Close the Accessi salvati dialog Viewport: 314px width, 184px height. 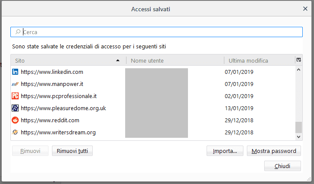(x=305, y=9)
